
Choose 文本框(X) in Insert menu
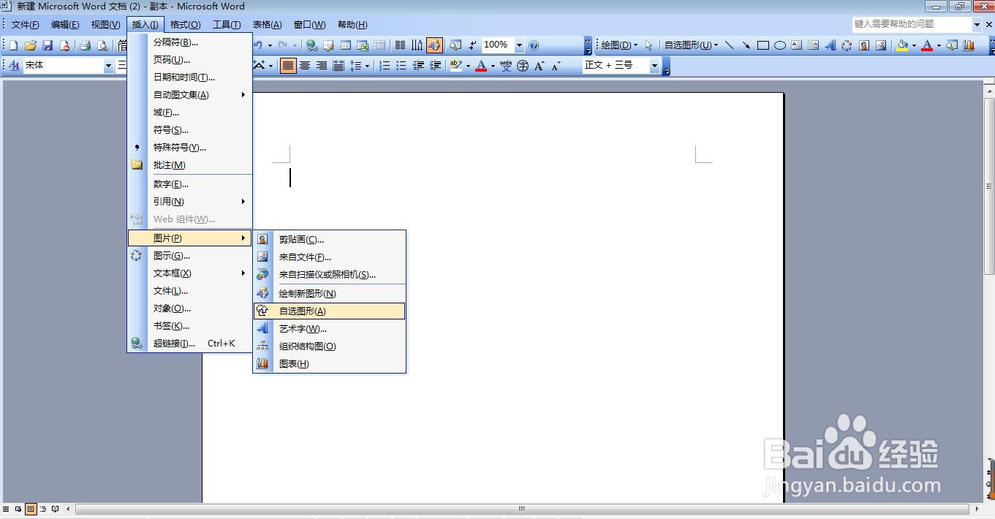190,273
